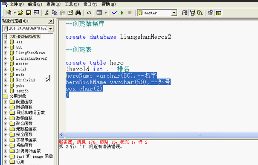
Task: Click the Clear Window icon
Action: tap(70, 13)
